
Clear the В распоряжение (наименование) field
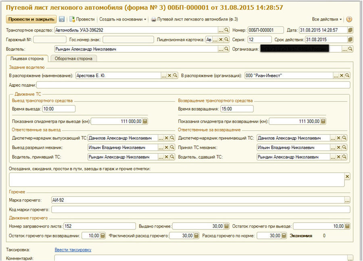tap(169, 76)
